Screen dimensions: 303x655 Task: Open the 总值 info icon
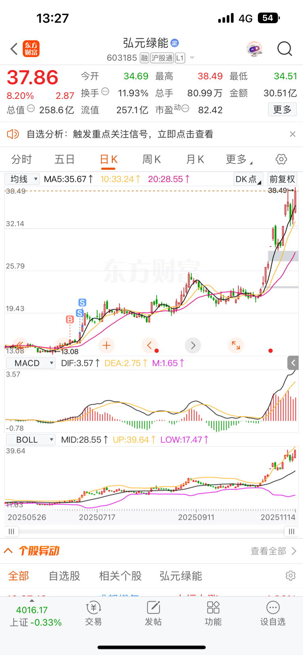click(x=31, y=108)
